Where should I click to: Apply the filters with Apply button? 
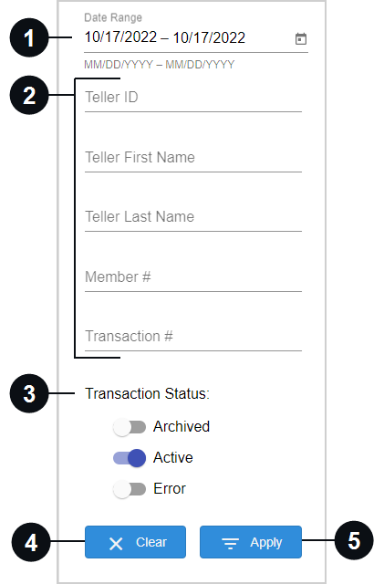coord(251,542)
